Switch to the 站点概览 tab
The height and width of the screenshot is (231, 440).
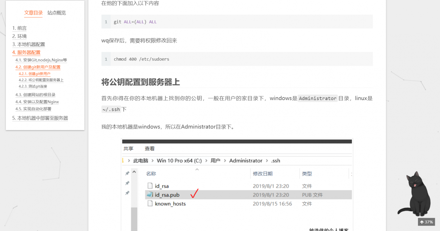[x=57, y=13]
